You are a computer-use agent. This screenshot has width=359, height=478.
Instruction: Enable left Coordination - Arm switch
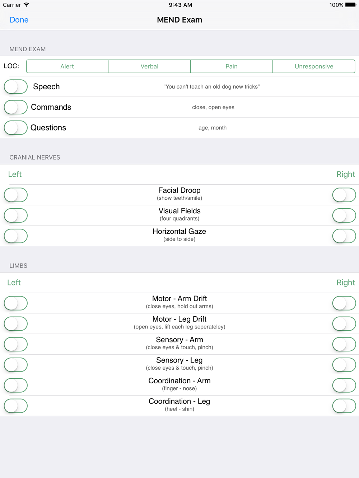pyautogui.click(x=16, y=385)
